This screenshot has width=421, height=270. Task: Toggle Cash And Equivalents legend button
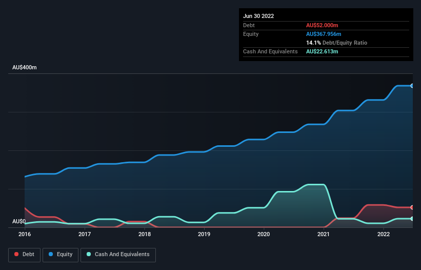[x=118, y=255]
